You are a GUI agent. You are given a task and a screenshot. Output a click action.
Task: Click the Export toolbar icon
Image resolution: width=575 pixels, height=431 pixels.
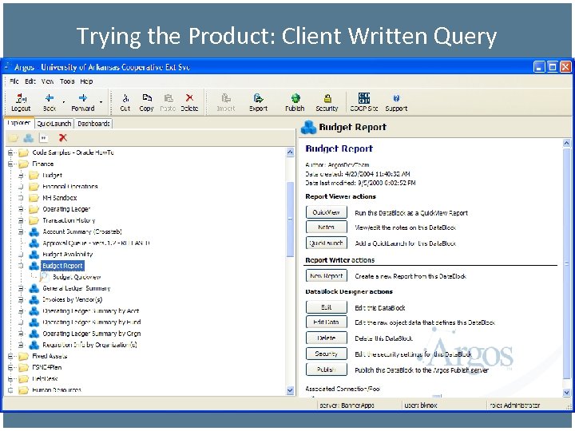coord(258,98)
